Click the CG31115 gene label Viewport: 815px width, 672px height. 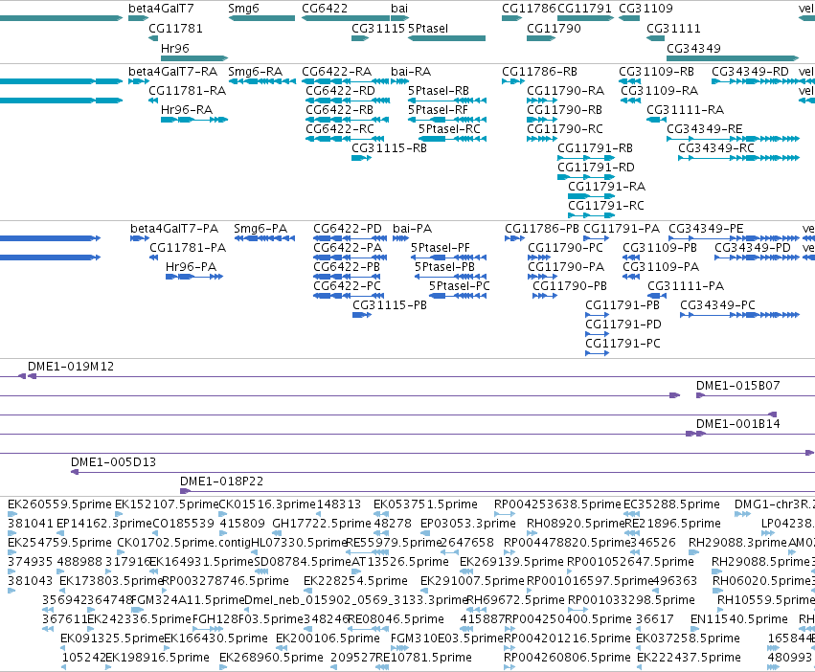[x=378, y=28]
